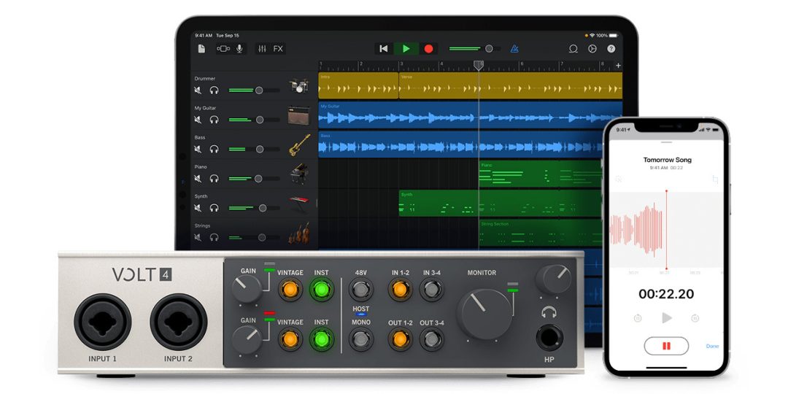Skip forward 15 seconds in Voice Memos
Viewport: 788px width, 394px height.
(695, 317)
